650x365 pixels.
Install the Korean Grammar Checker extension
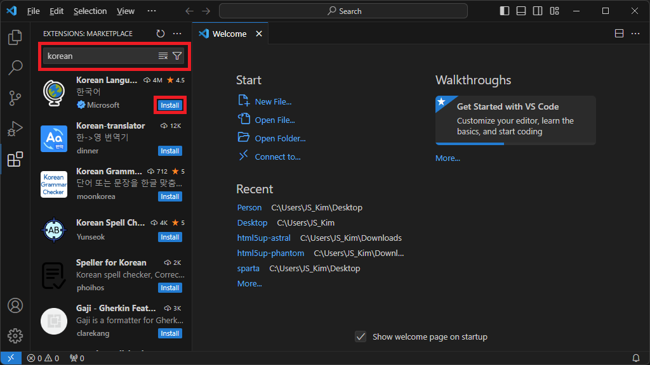click(170, 196)
